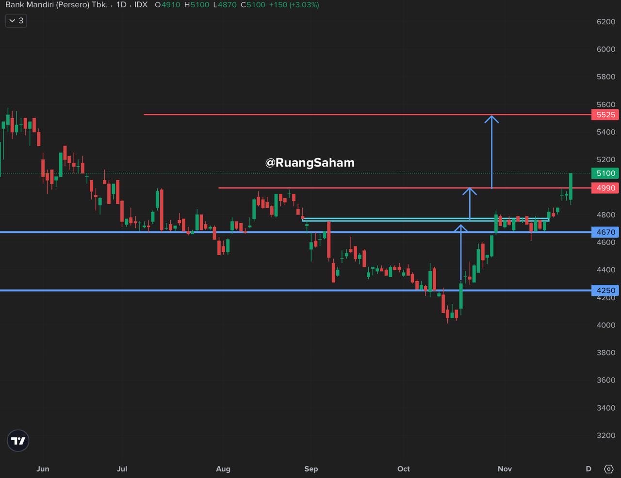Viewport: 621px width, 478px height.
Task: Click the 5800 price scale label
Action: pyautogui.click(x=606, y=77)
